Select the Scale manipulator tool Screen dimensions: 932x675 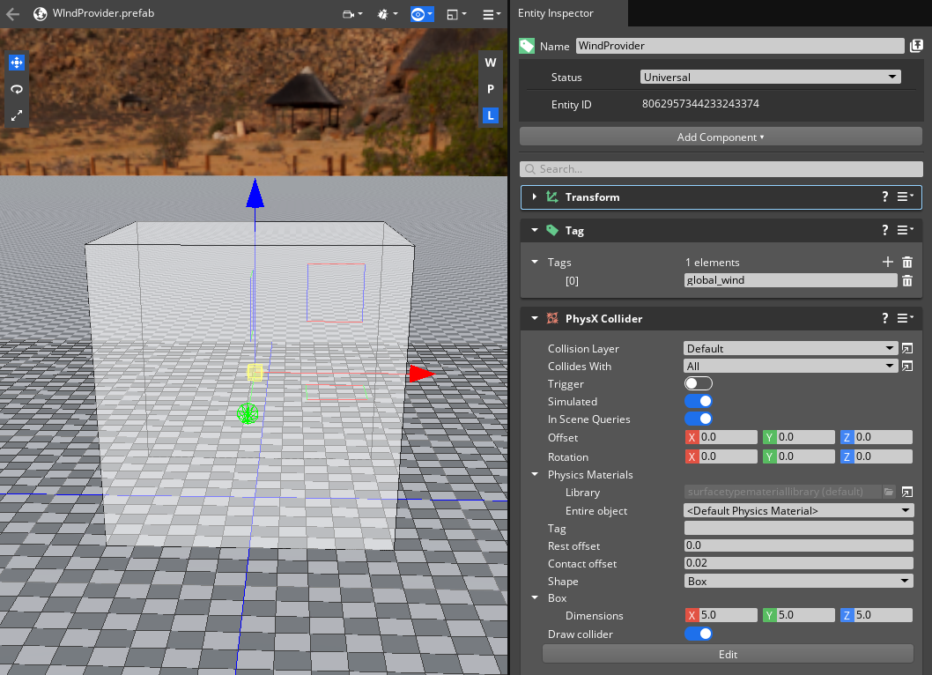coord(17,115)
